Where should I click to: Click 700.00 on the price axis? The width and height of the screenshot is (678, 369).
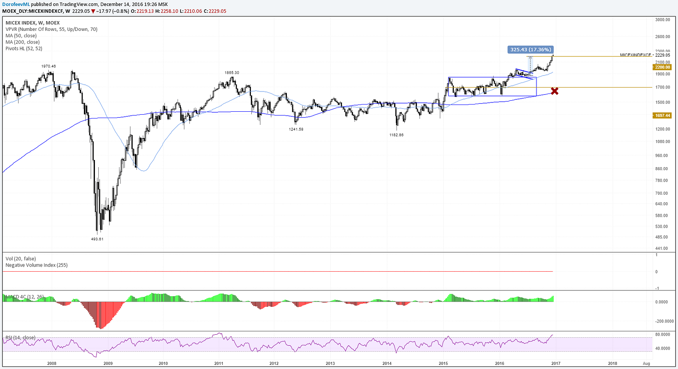[x=661, y=193]
